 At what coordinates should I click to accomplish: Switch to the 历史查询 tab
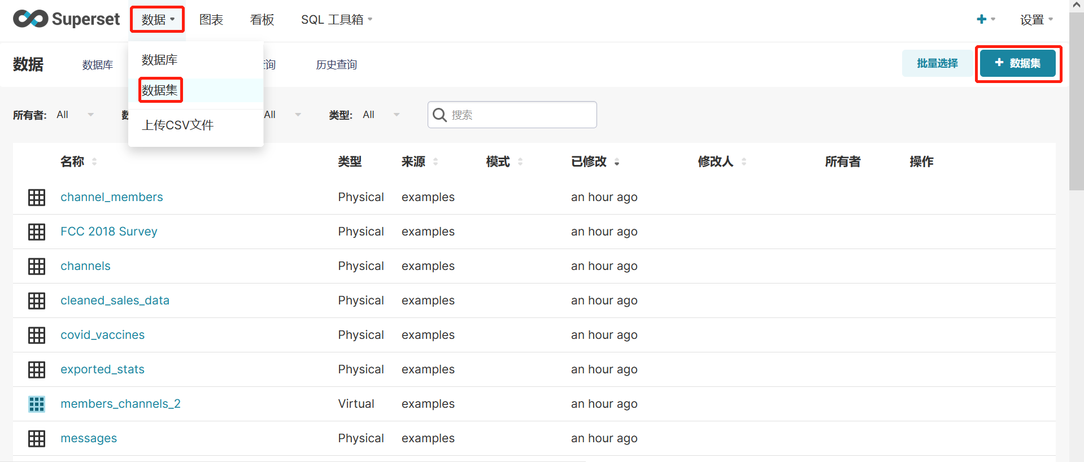337,65
